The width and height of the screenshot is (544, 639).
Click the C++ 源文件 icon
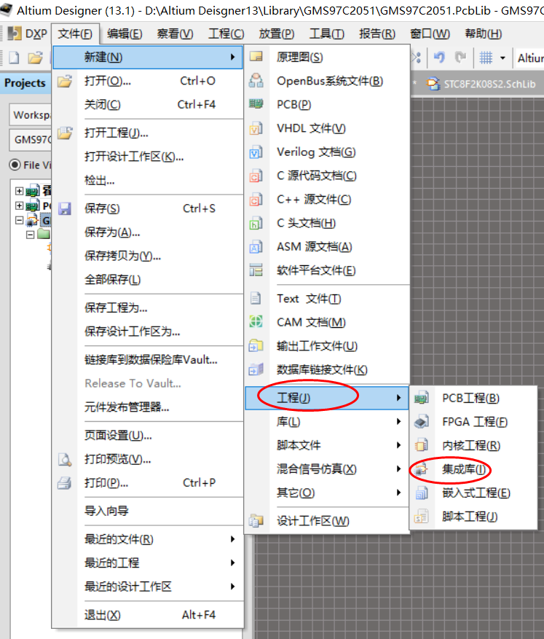tap(256, 200)
